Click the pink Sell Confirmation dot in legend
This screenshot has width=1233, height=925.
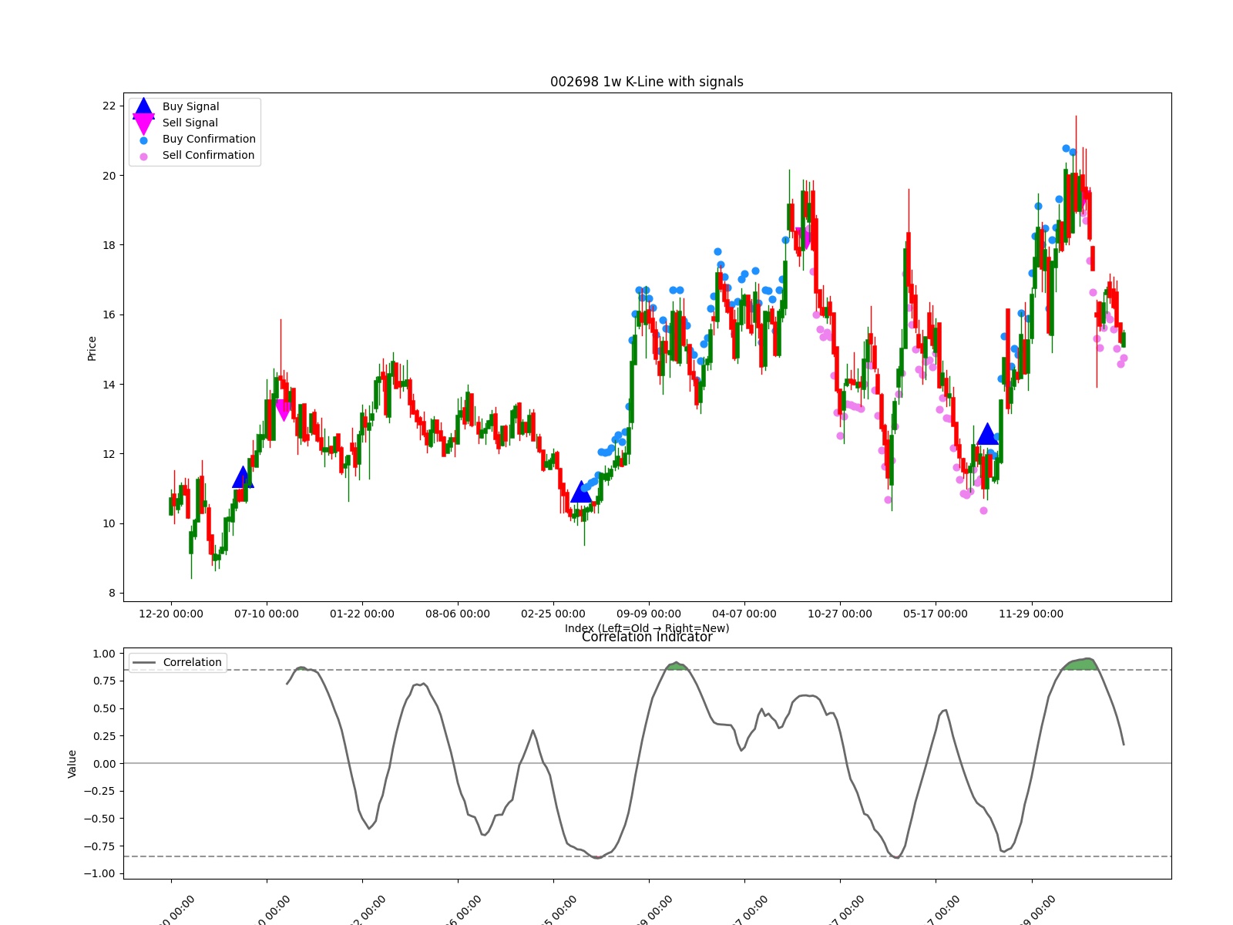[143, 156]
